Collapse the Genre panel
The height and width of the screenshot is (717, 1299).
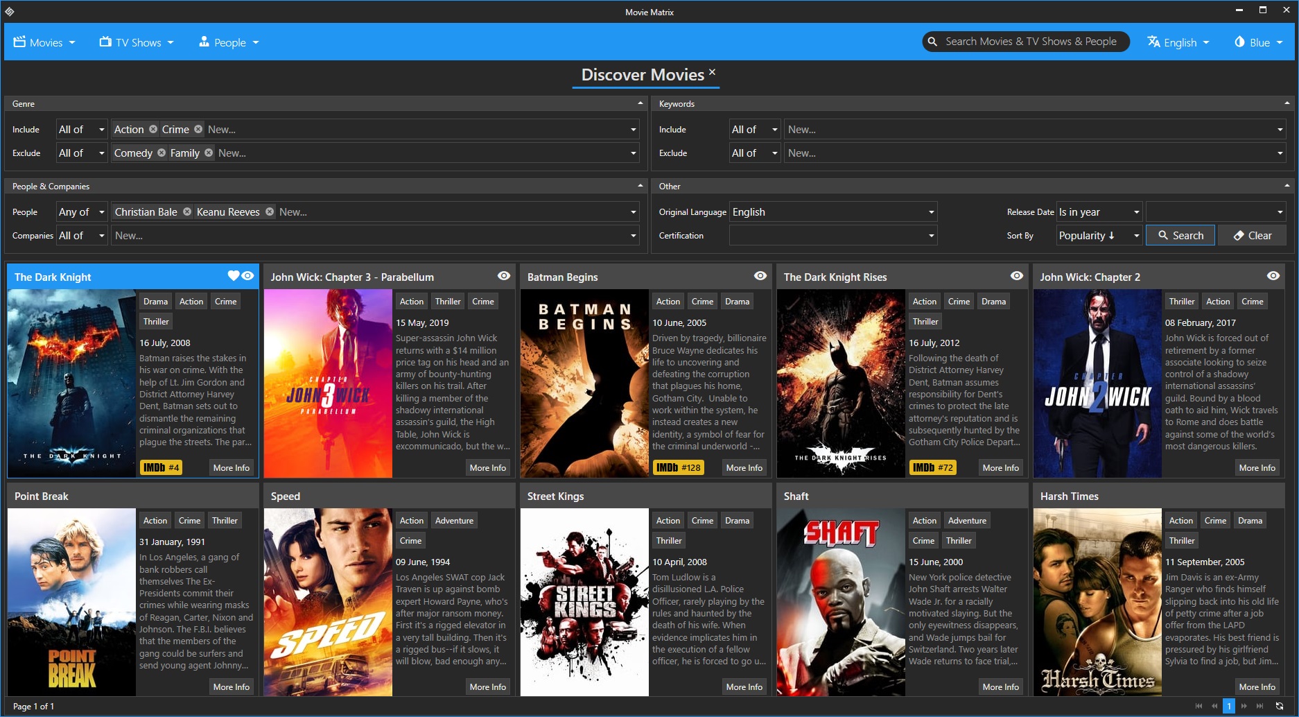coord(640,103)
